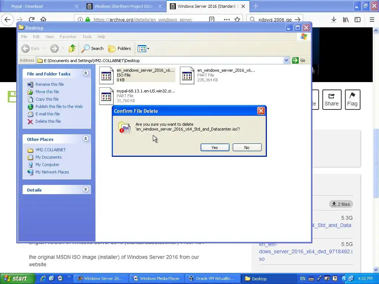Image resolution: width=379 pixels, height=284 pixels.
Task: Toggle reader view icon in address bar
Action: tap(212, 19)
